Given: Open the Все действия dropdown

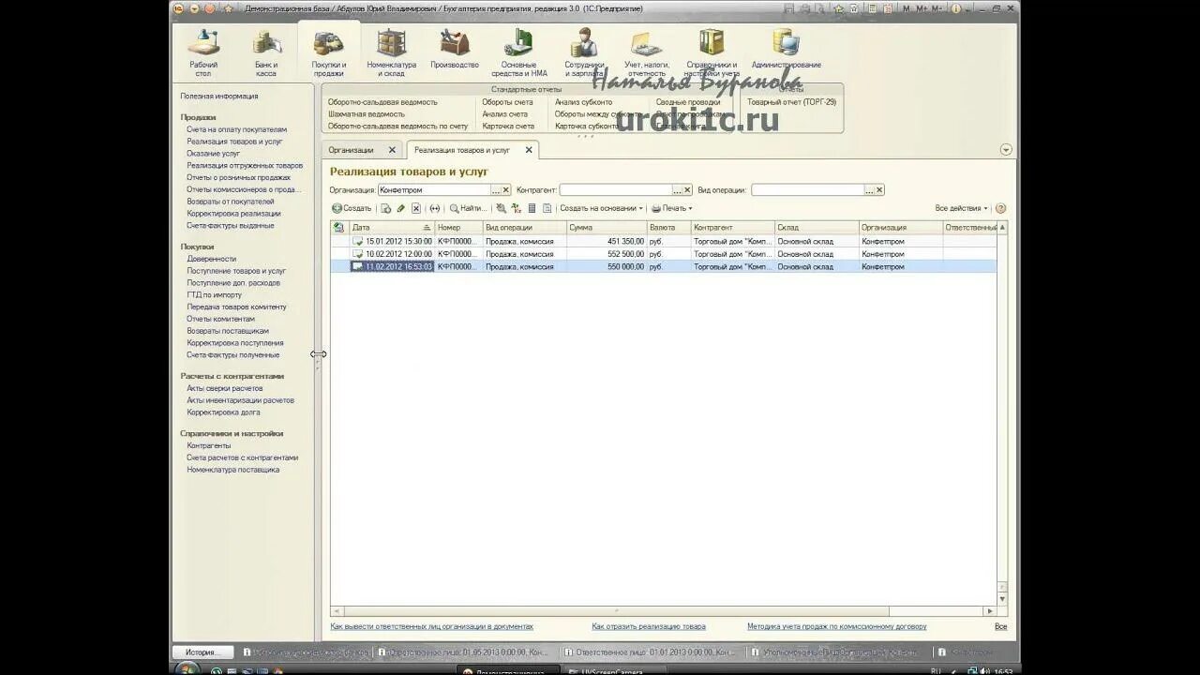Looking at the screenshot, I should (961, 208).
